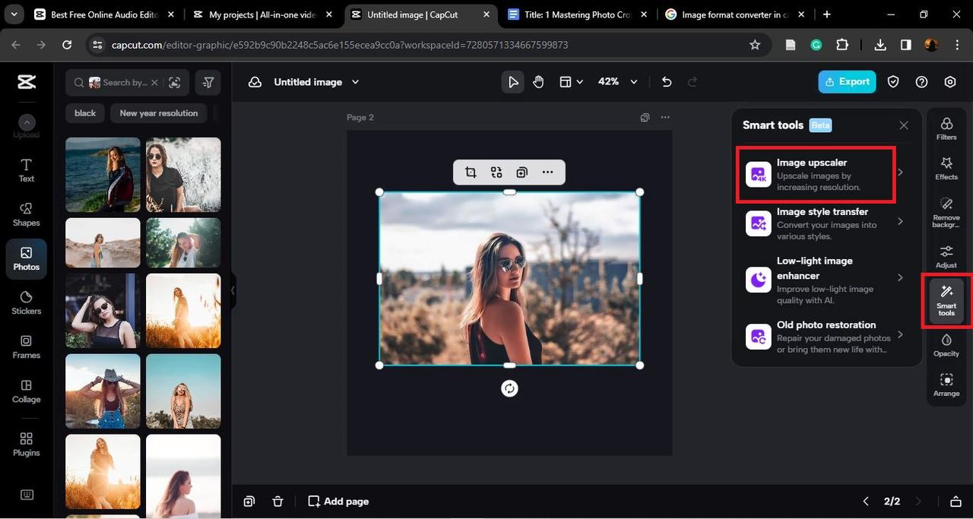This screenshot has width=973, height=519.
Task: Collapse the left photos panel
Action: pos(233,291)
